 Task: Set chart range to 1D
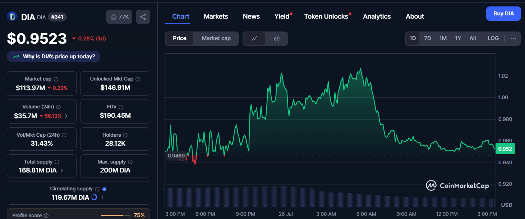(413, 38)
